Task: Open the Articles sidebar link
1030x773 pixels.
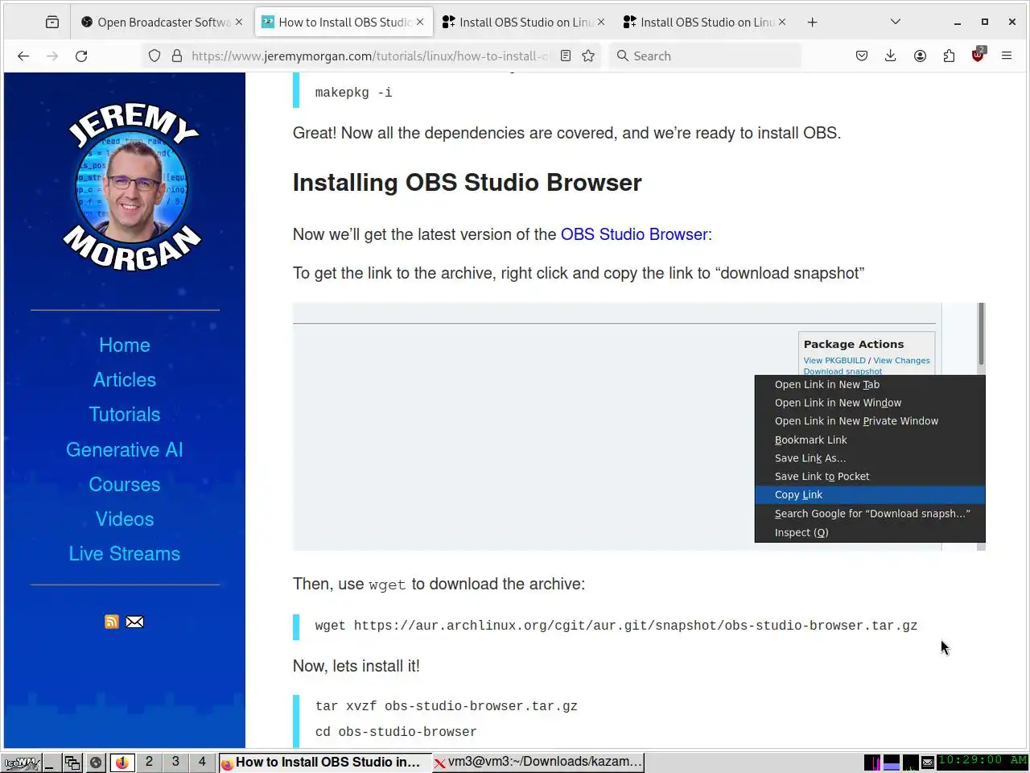Action: point(125,380)
